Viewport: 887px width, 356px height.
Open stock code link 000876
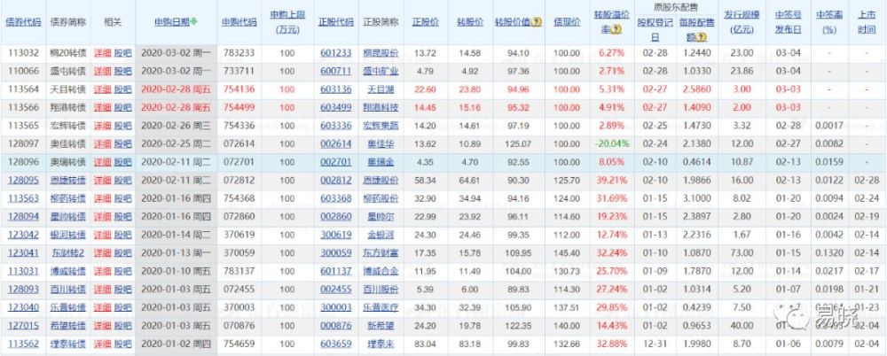click(x=336, y=326)
